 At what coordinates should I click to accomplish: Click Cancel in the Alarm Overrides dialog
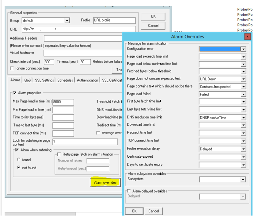point(154,211)
